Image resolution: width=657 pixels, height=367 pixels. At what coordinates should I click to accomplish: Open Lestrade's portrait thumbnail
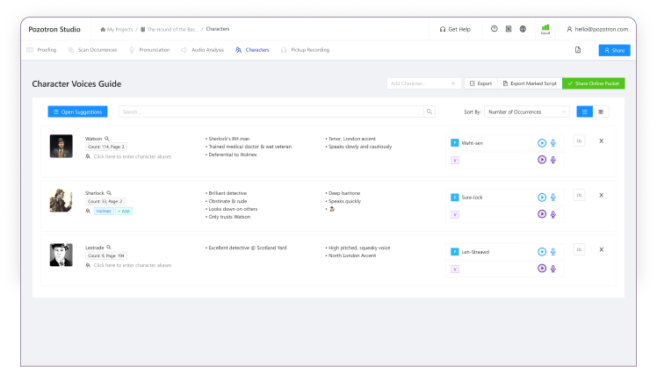click(61, 255)
